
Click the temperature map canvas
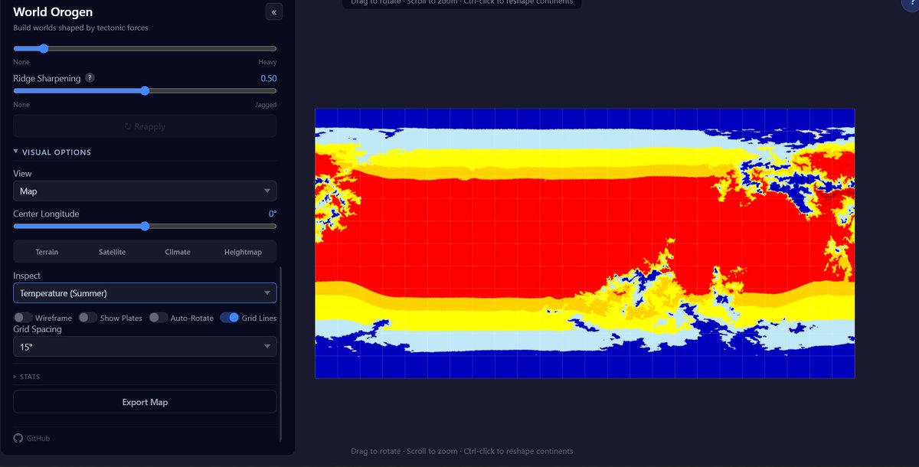coord(584,243)
